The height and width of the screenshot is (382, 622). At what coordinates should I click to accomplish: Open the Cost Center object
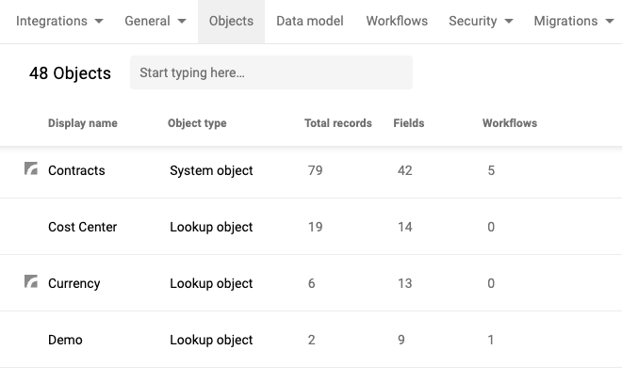point(83,227)
